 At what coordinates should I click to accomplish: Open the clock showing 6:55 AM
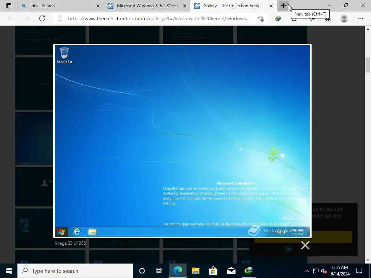coord(340,271)
